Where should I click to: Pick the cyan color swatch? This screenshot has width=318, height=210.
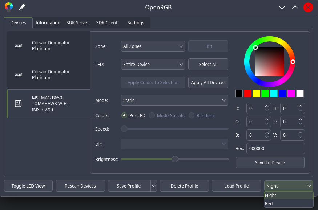click(274, 93)
